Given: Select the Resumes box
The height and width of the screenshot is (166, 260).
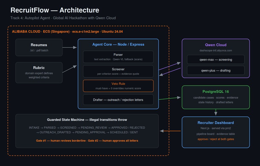Looking at the screenshot, I should (39, 48).
